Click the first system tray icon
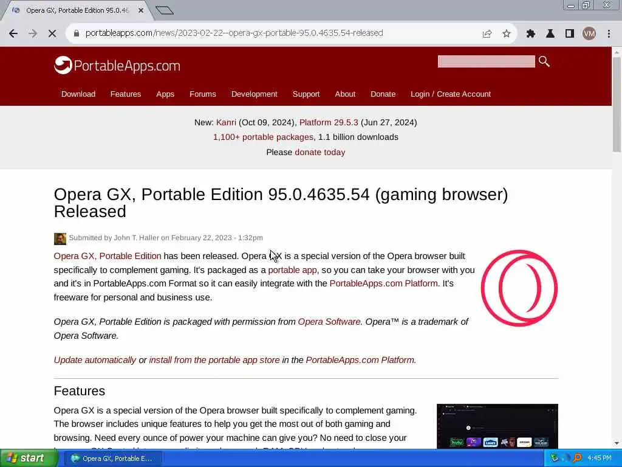622x467 pixels. [555, 458]
